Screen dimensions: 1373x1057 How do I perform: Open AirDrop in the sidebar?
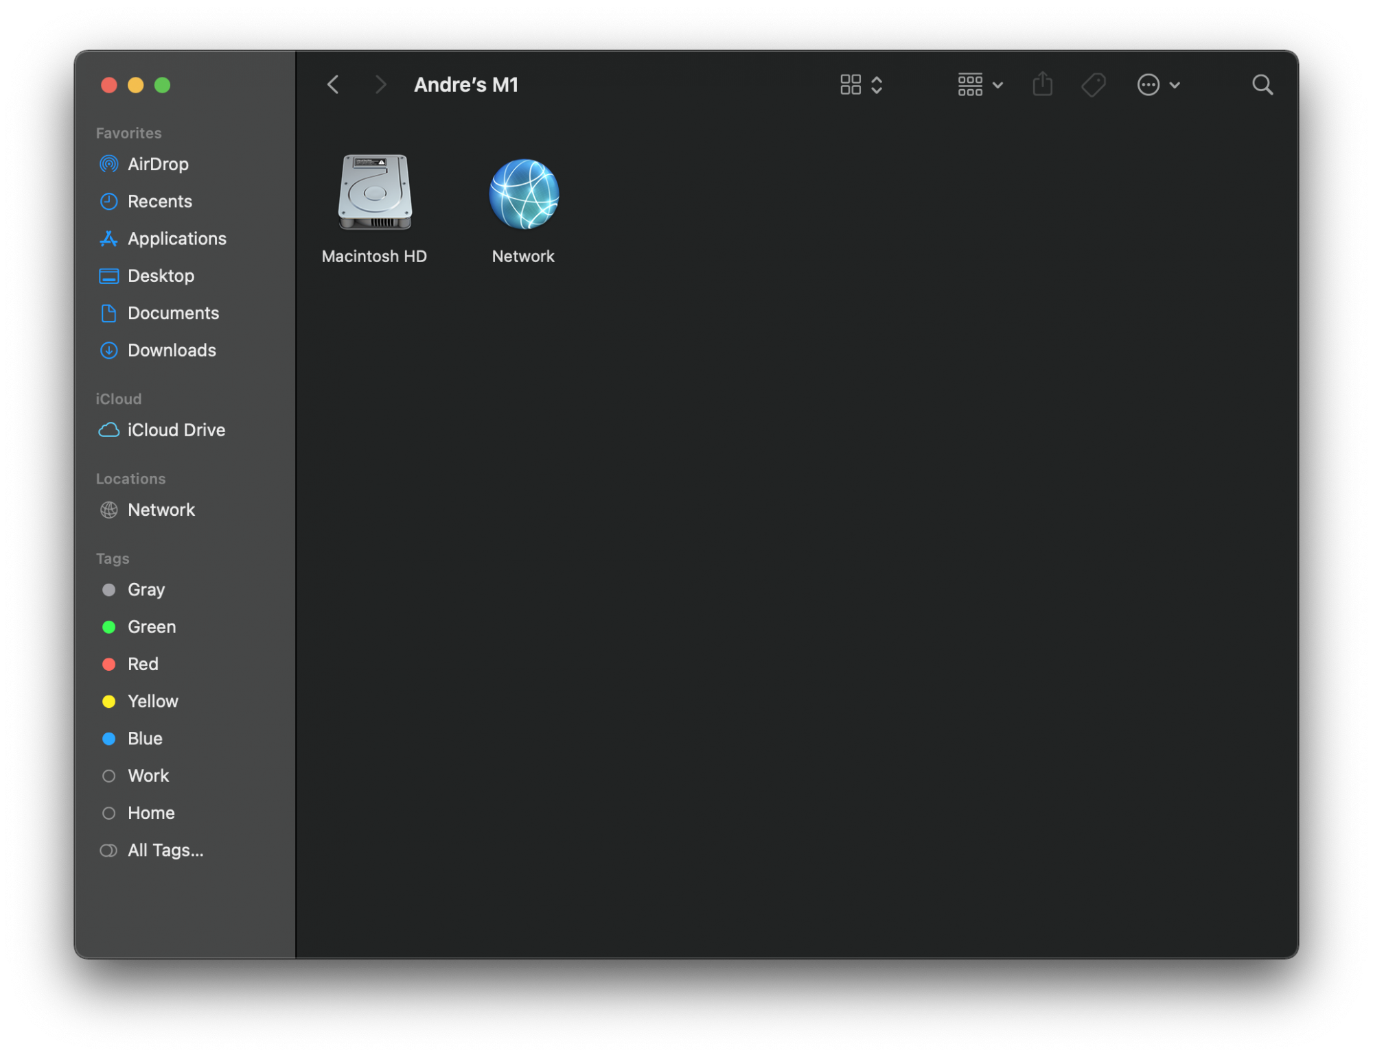click(x=157, y=164)
